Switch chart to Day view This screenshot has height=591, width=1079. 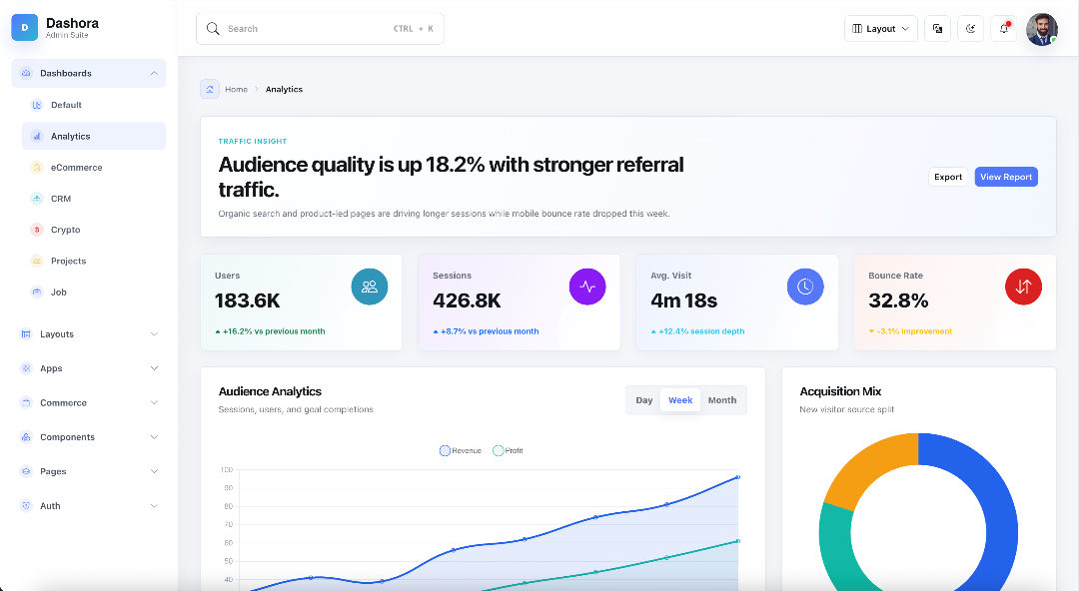coord(644,400)
